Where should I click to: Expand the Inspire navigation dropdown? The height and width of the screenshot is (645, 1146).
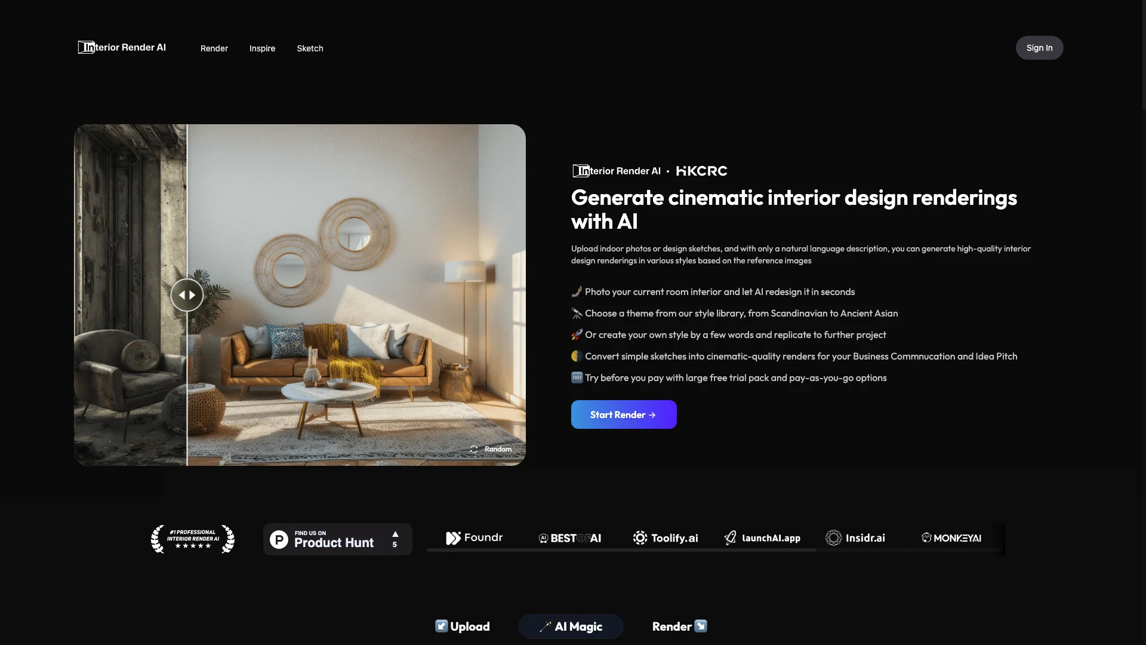click(x=261, y=47)
